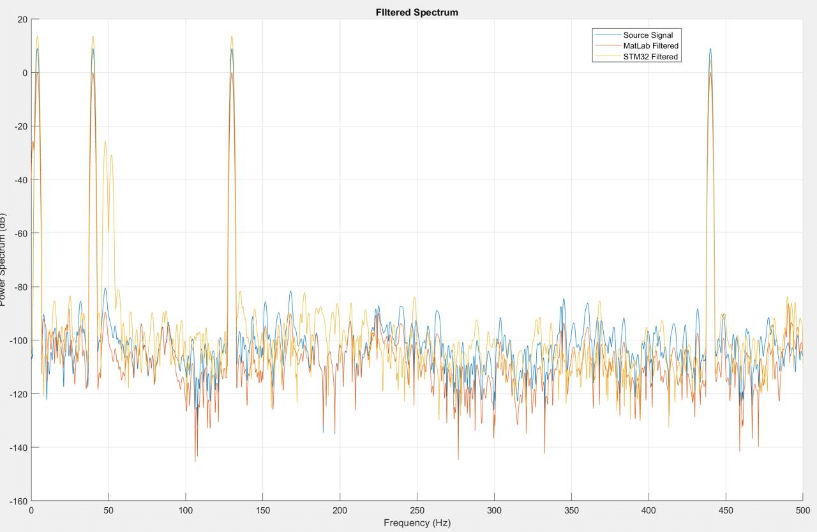Click the top of the 130 Hz spectral peak
817x532 pixels.
point(232,37)
